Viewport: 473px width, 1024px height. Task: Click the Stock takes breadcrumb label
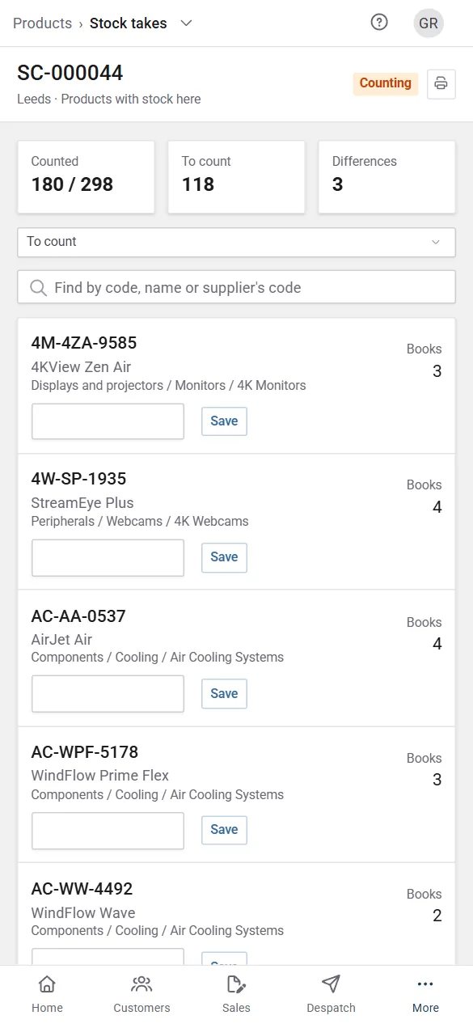click(128, 23)
